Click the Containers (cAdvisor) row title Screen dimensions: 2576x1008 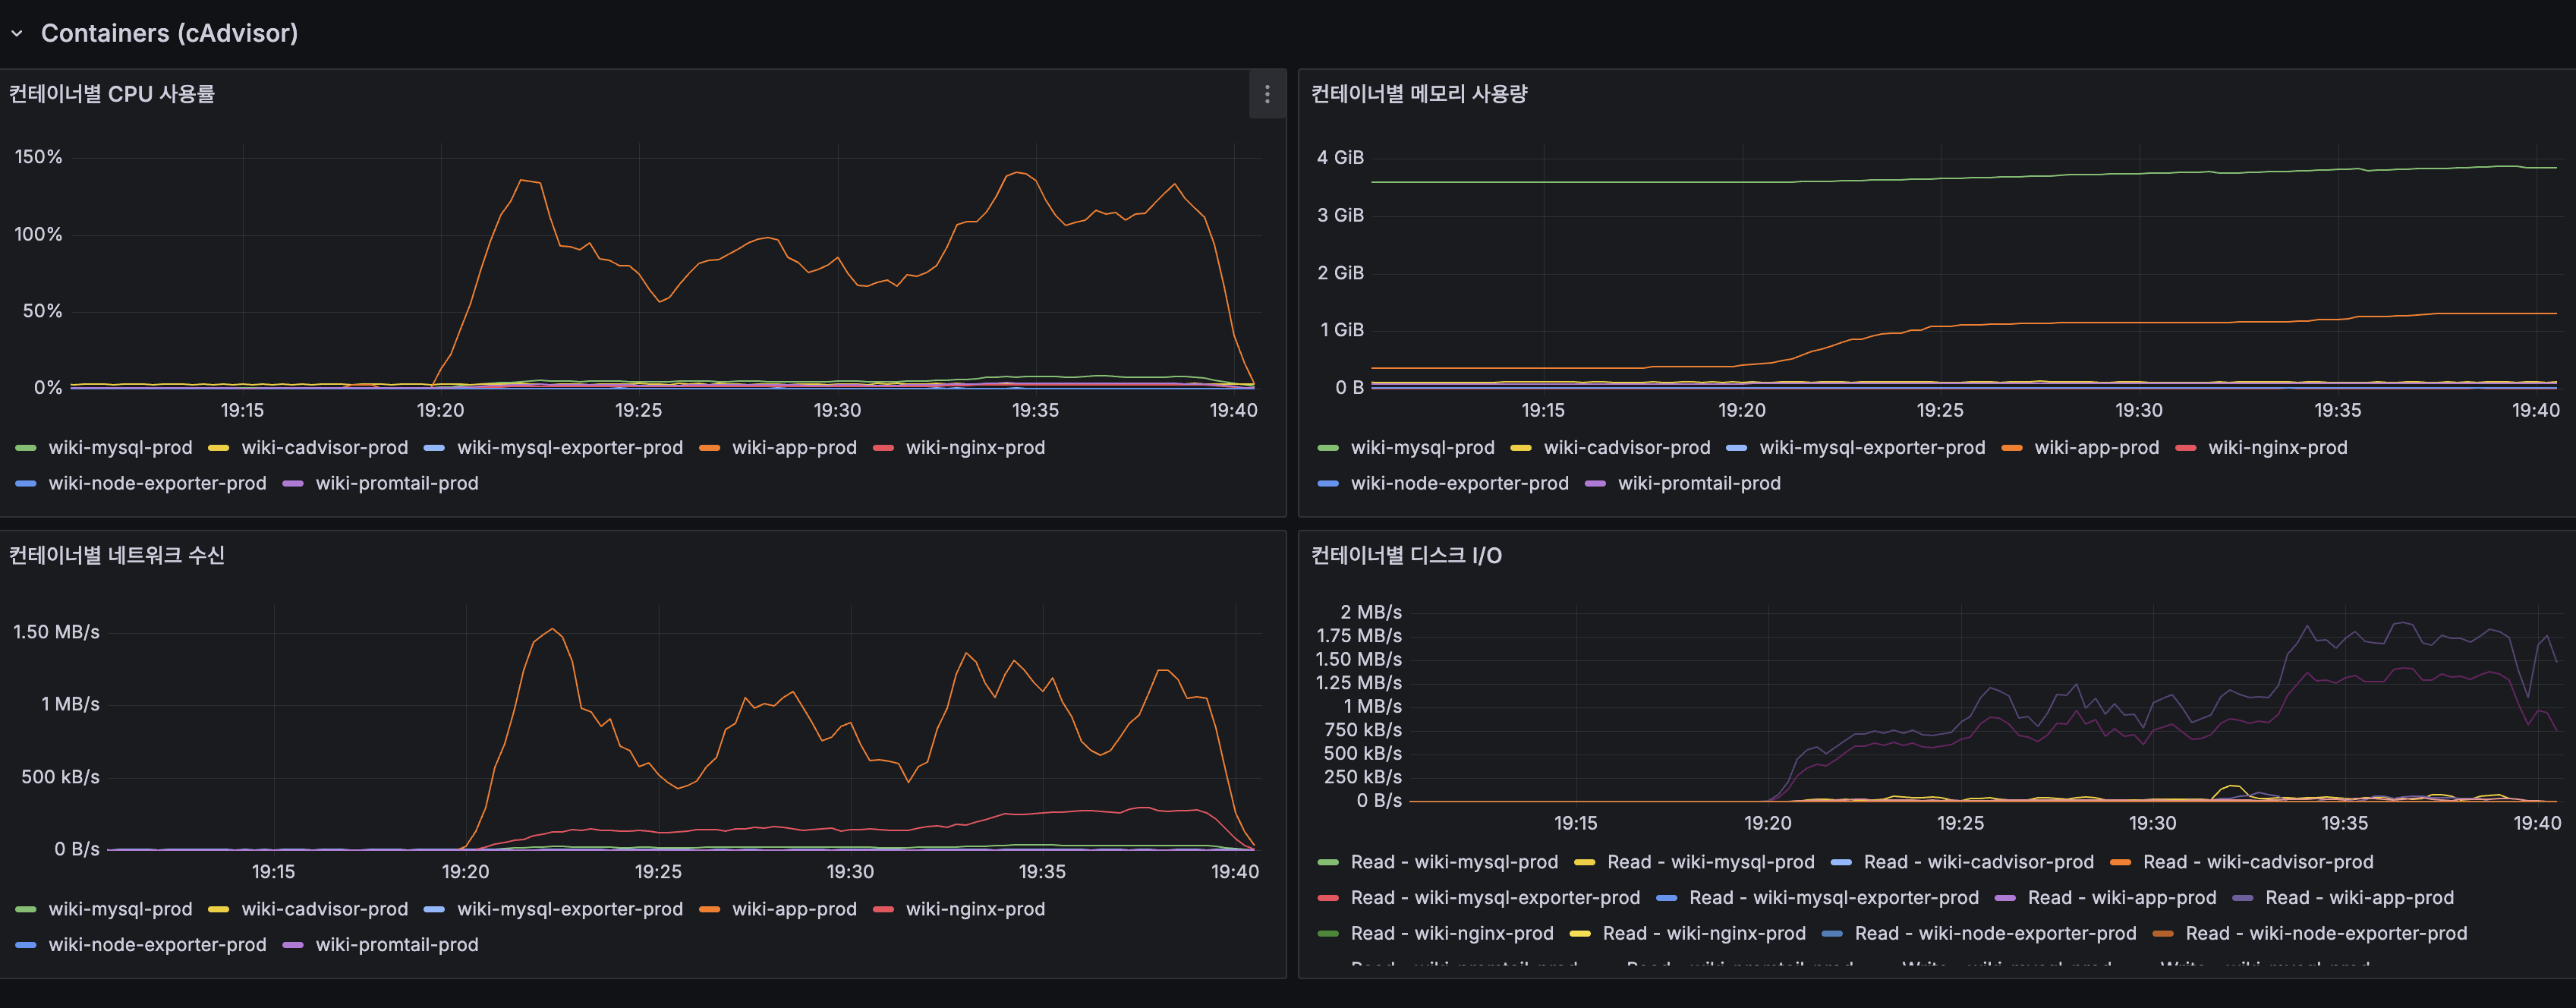(x=169, y=33)
